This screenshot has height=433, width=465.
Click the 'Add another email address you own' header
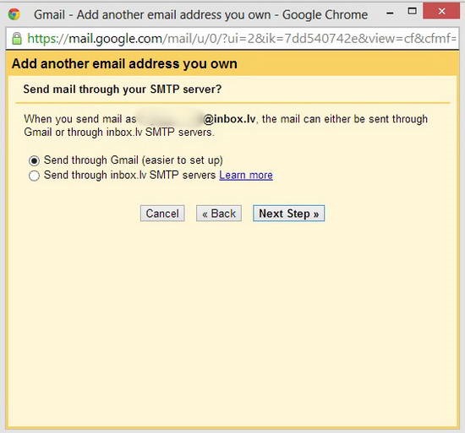pos(124,63)
